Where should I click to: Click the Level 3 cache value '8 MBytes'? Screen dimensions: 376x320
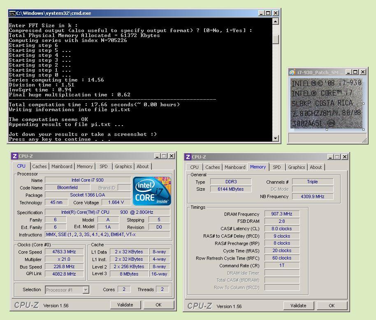129,274
